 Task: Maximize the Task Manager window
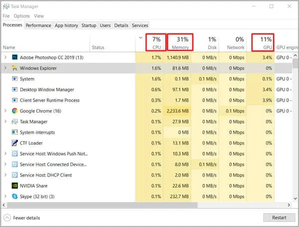coord(272,6)
